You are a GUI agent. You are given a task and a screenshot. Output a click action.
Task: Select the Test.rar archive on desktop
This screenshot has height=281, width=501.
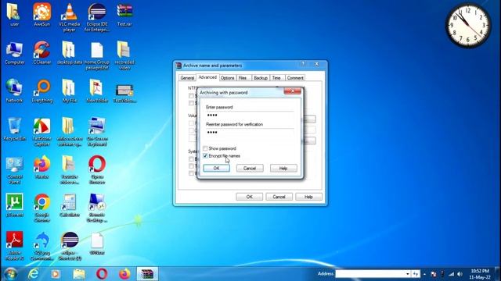124,14
